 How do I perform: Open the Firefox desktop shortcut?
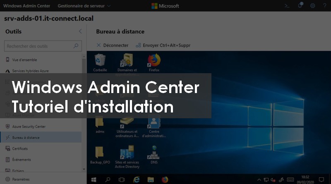click(154, 63)
